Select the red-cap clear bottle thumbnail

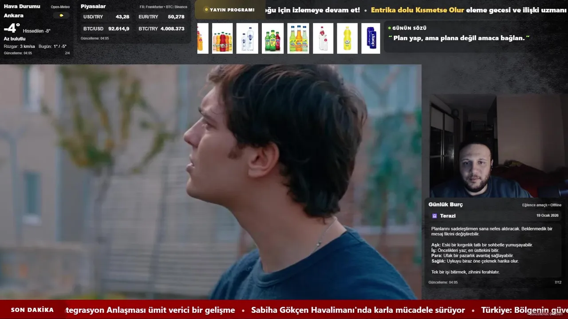click(x=323, y=39)
